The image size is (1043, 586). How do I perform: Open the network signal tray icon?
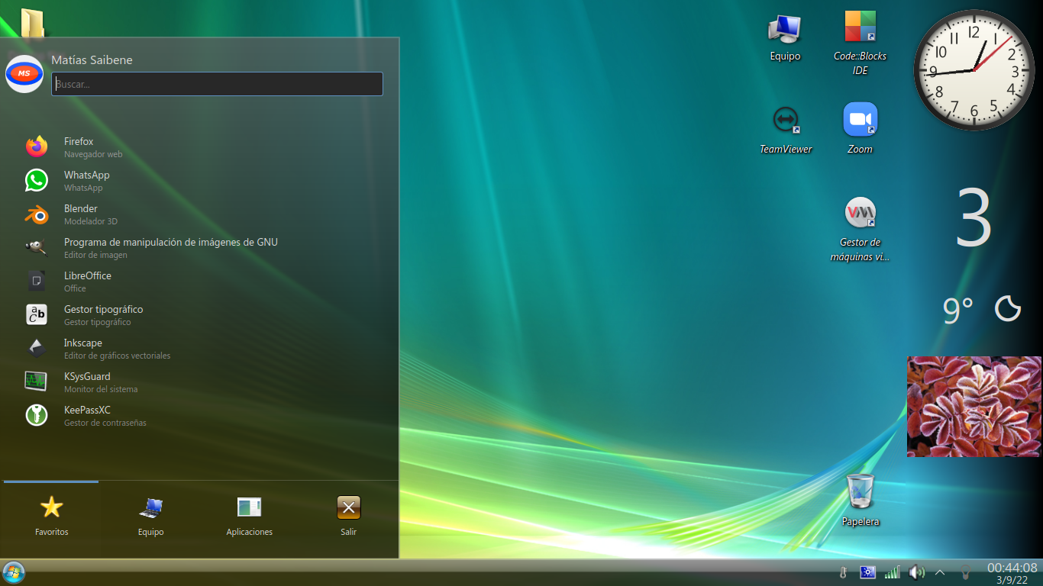(892, 572)
